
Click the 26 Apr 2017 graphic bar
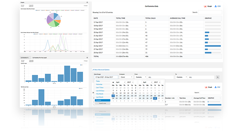point(213,46)
